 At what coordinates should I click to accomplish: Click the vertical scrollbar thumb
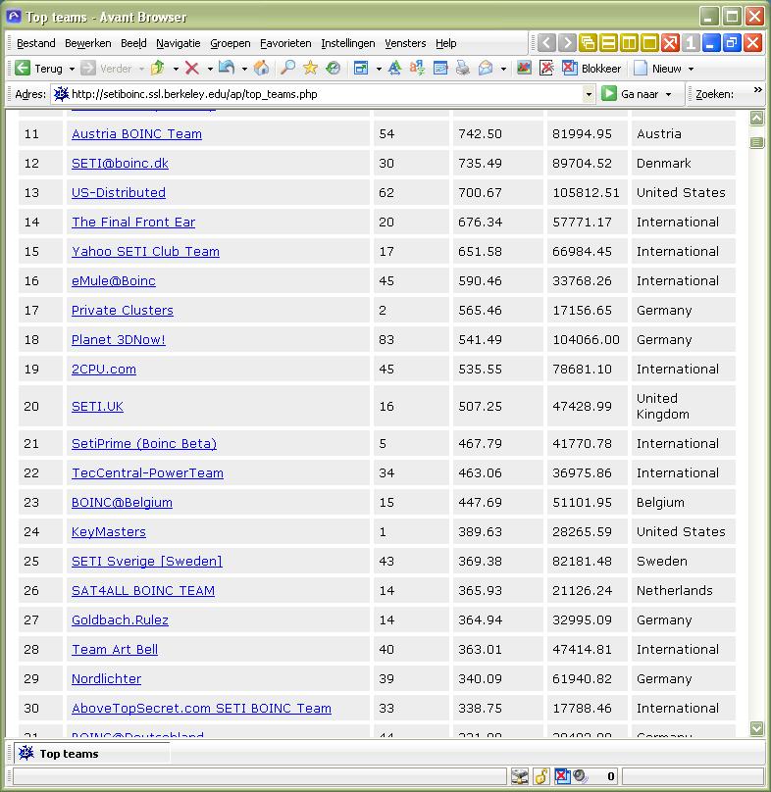click(x=756, y=143)
